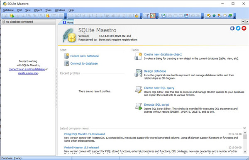Open the Twitter page icon

pos(238,28)
